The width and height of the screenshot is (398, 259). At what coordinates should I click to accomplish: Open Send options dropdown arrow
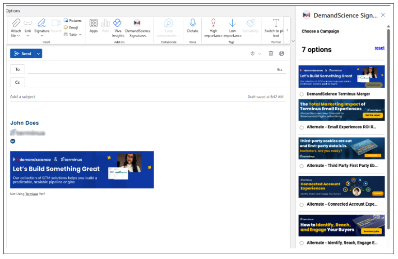(x=39, y=54)
